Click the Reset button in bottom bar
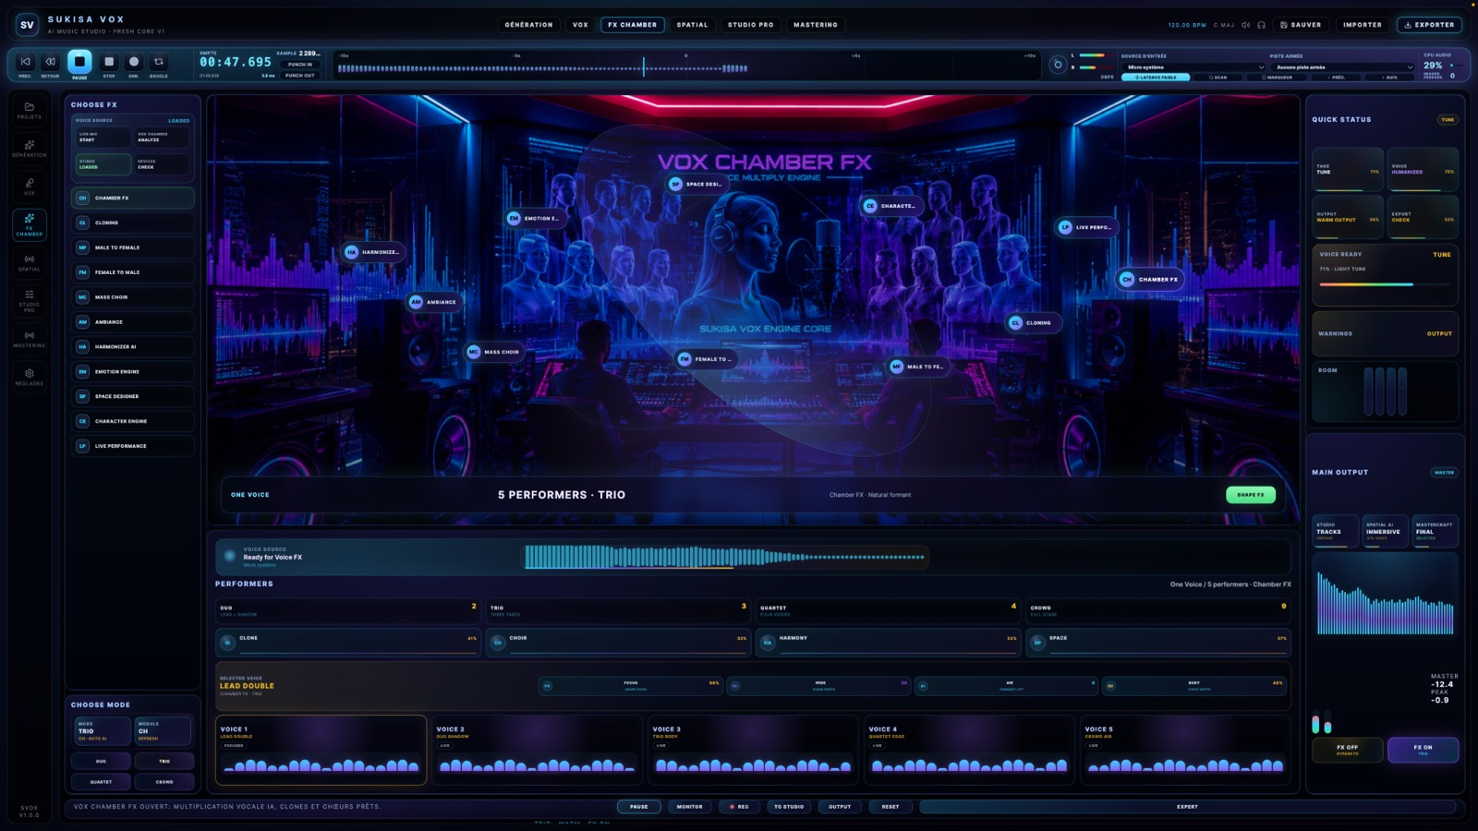Image resolution: width=1478 pixels, height=831 pixels. pos(890,806)
